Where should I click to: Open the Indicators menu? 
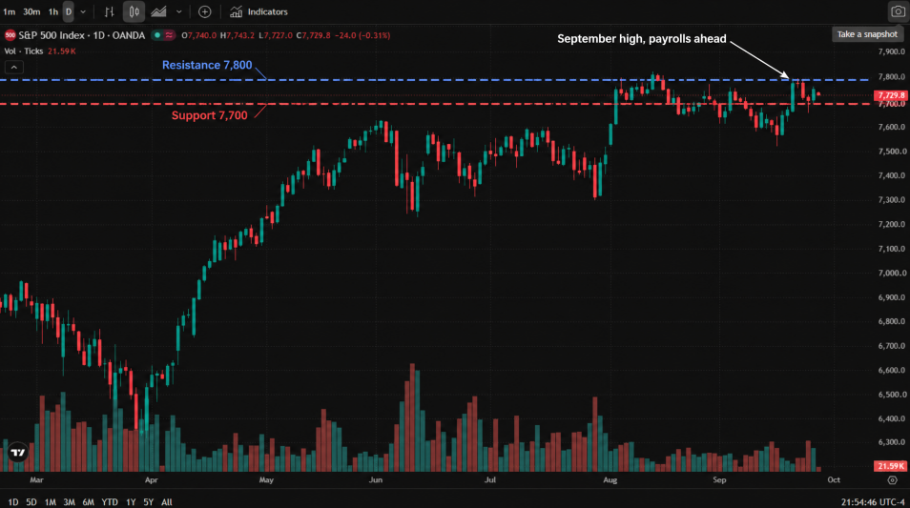[259, 11]
